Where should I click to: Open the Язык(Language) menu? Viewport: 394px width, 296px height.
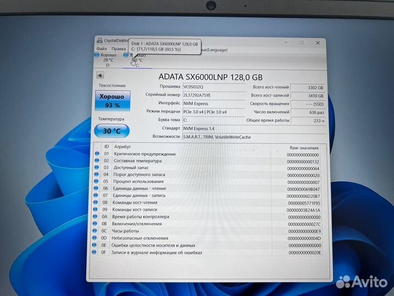[x=215, y=50]
